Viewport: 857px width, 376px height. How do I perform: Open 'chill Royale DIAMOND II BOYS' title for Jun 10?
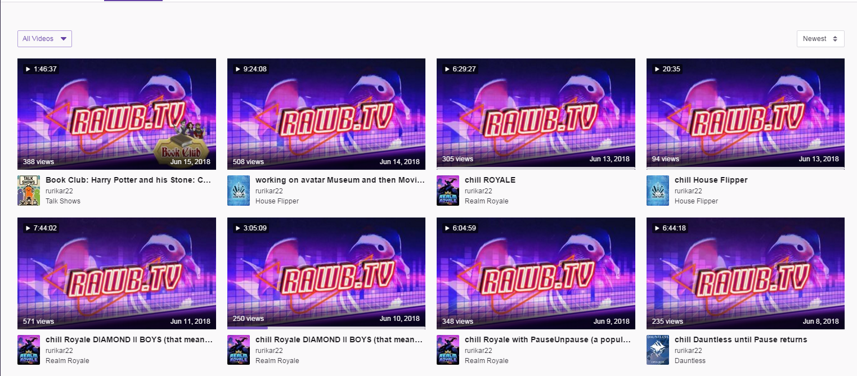pyautogui.click(x=339, y=340)
